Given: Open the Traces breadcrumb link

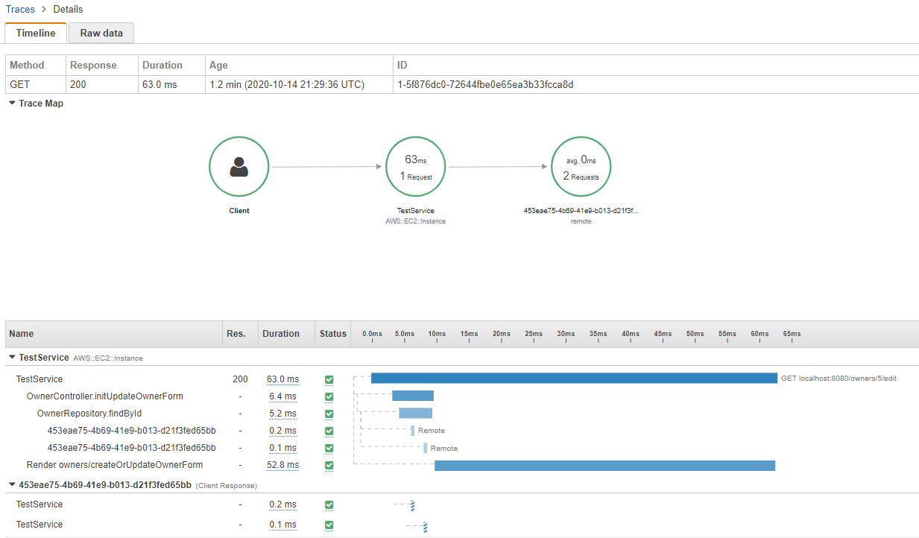Looking at the screenshot, I should pos(20,9).
